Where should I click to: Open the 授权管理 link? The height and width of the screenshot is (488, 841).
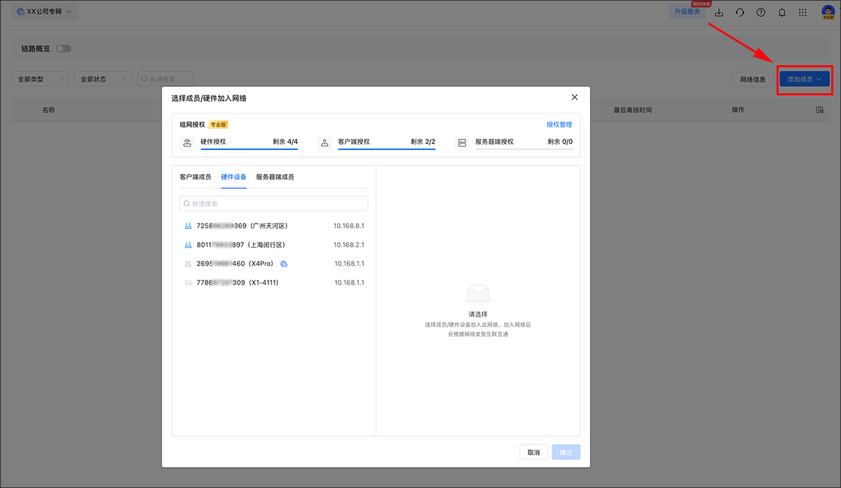[x=559, y=125]
